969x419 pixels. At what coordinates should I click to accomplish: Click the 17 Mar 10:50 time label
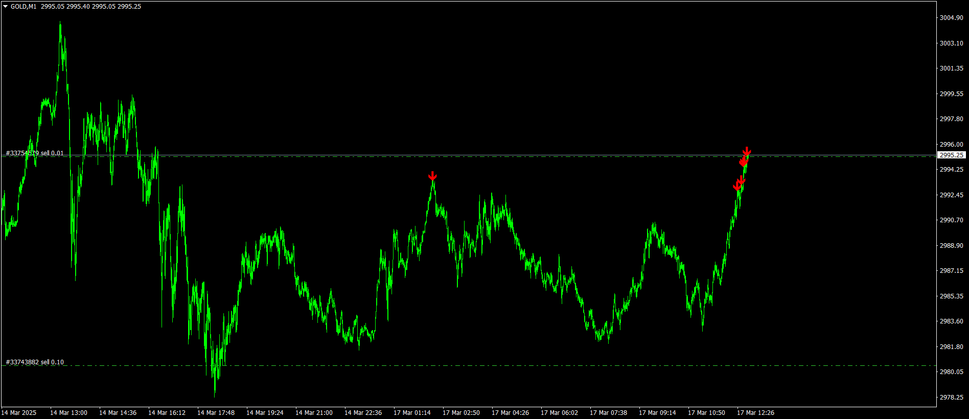pyautogui.click(x=706, y=413)
